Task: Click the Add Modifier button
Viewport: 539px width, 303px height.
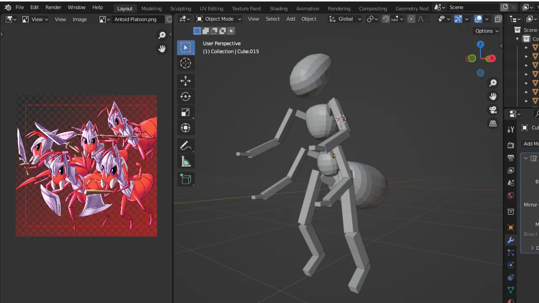Action: coord(530,144)
